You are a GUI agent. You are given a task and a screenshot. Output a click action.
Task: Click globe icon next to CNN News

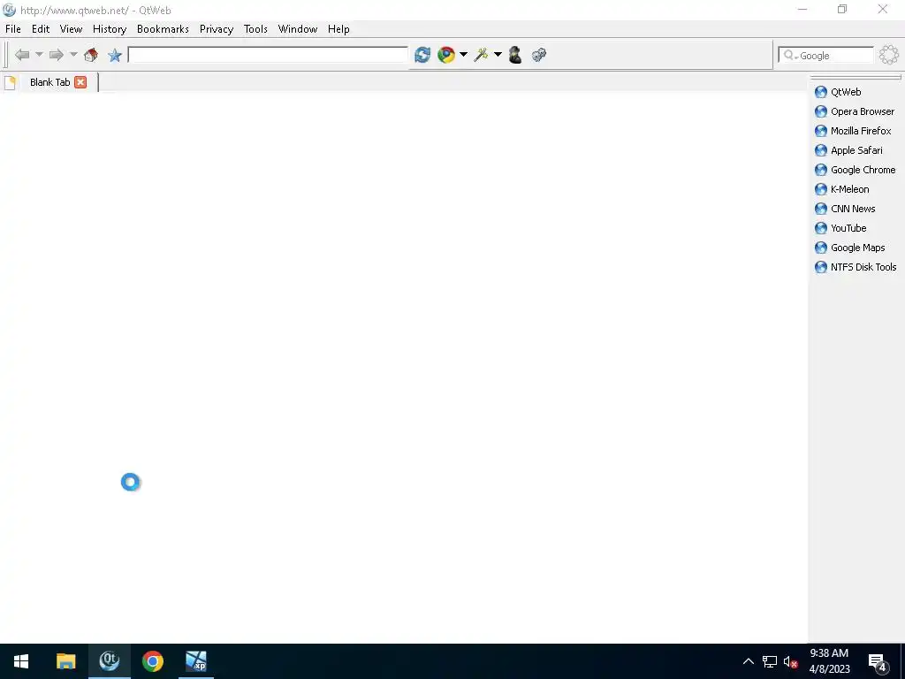point(821,209)
